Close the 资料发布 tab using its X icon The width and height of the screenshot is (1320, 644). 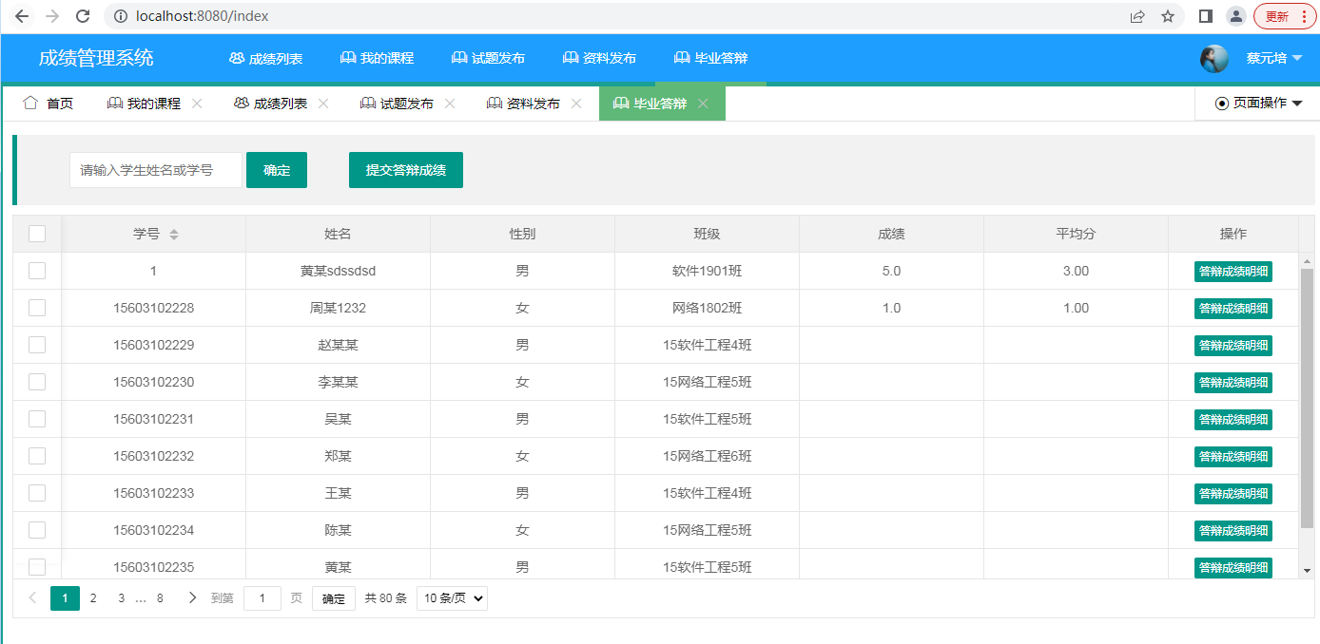coord(576,104)
